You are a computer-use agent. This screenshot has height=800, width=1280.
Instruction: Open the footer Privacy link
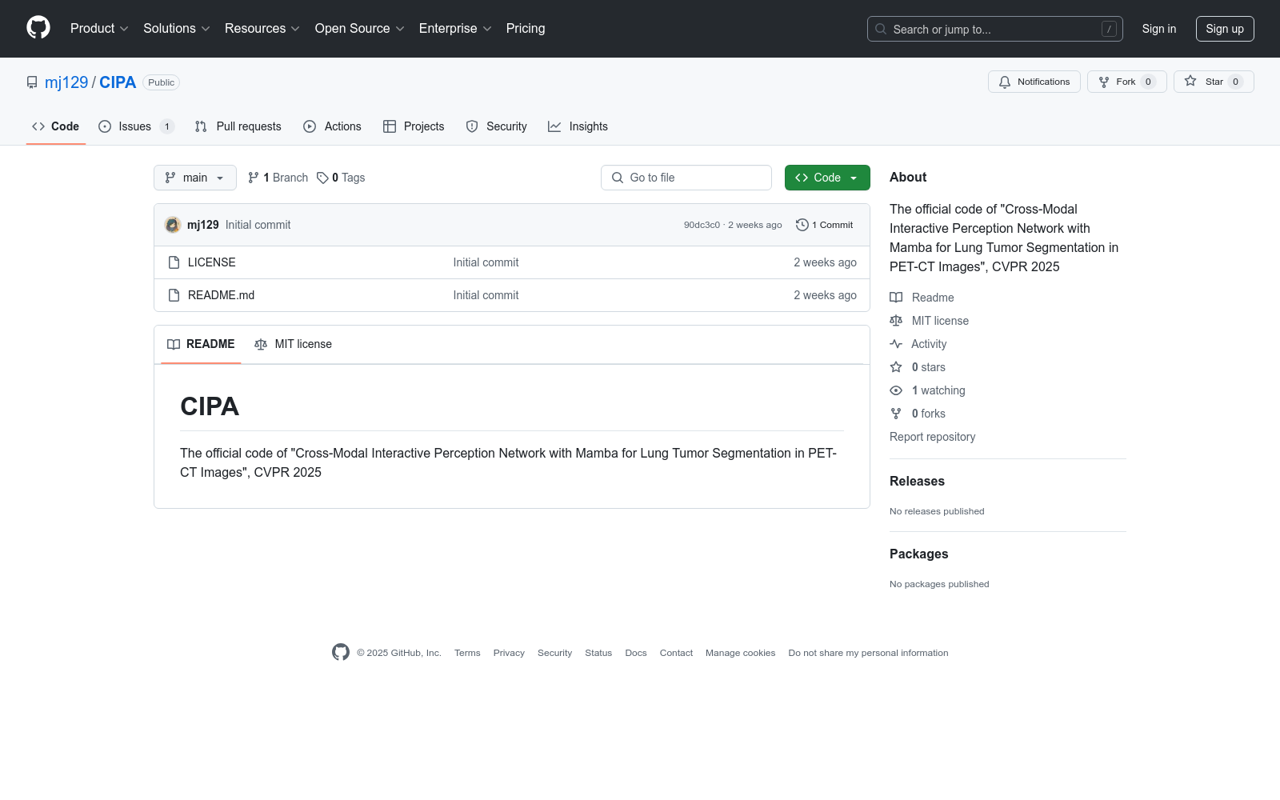(509, 653)
